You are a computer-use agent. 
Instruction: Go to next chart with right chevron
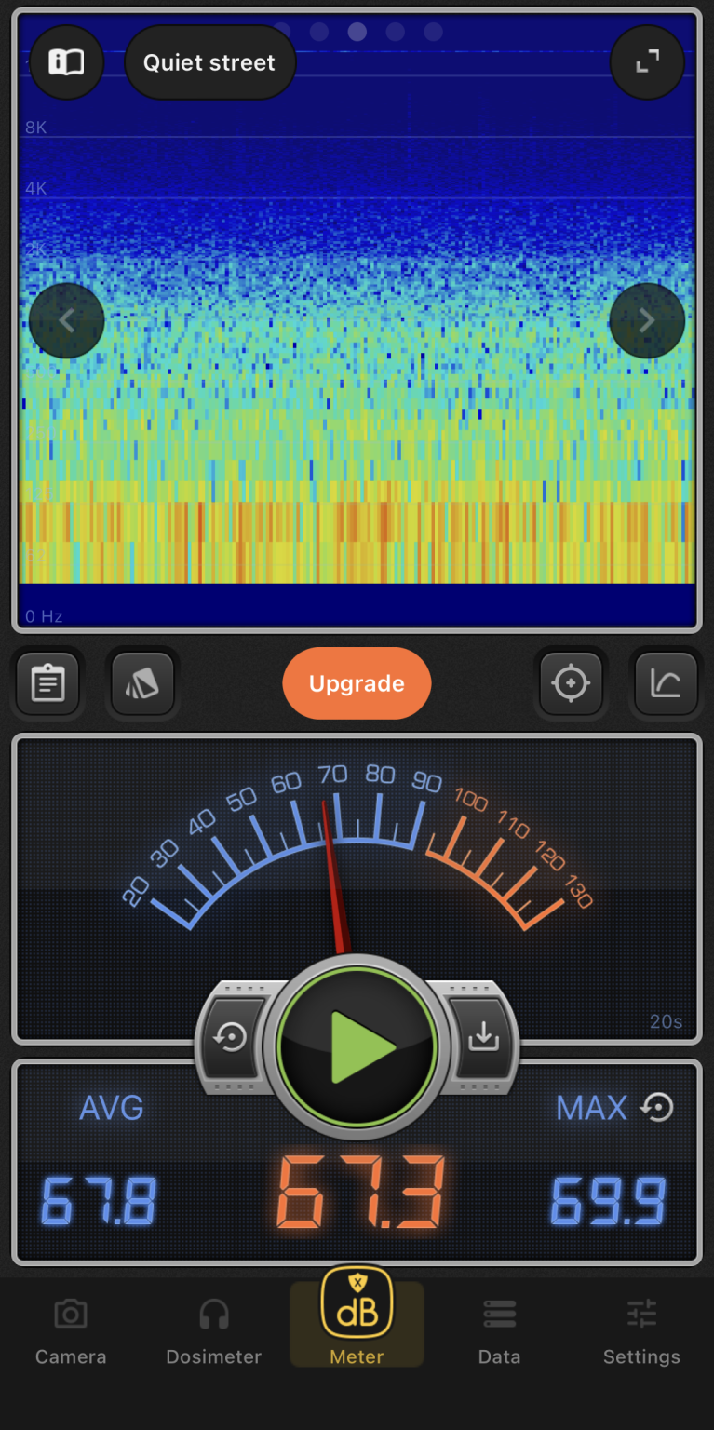click(647, 321)
